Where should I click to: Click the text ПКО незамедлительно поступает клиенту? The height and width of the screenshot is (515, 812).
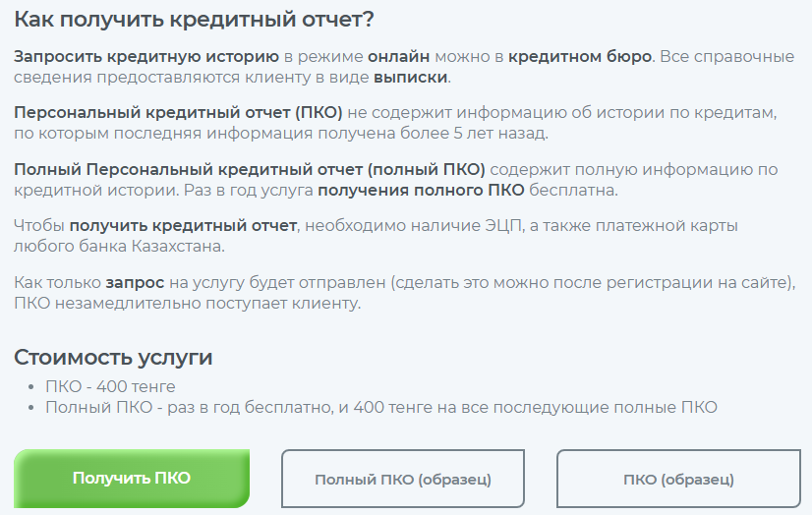[x=188, y=303]
